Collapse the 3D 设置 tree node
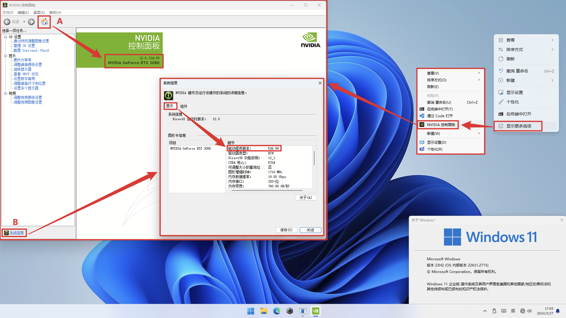 [5, 37]
